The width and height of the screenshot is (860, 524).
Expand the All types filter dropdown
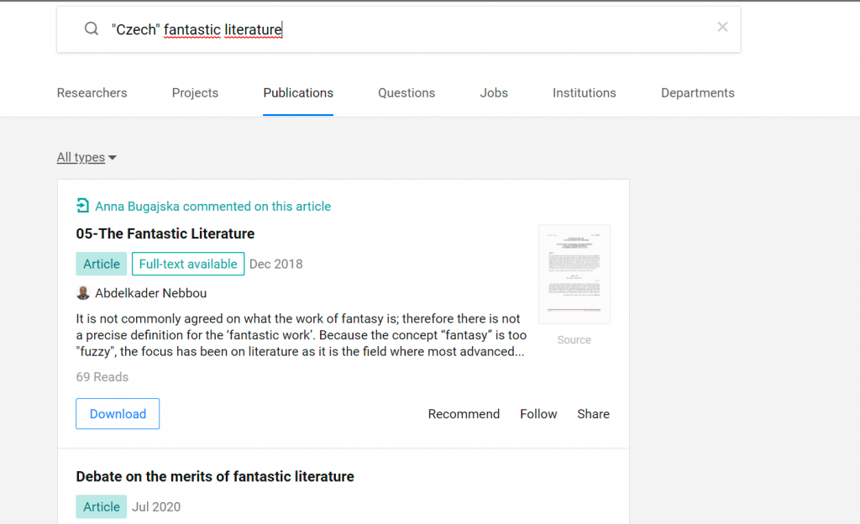pos(87,157)
